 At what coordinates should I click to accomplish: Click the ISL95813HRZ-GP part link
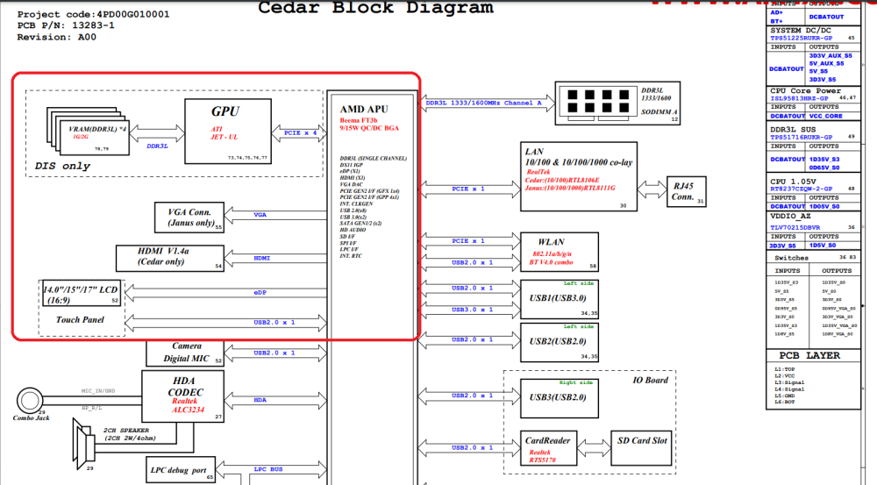(x=799, y=98)
